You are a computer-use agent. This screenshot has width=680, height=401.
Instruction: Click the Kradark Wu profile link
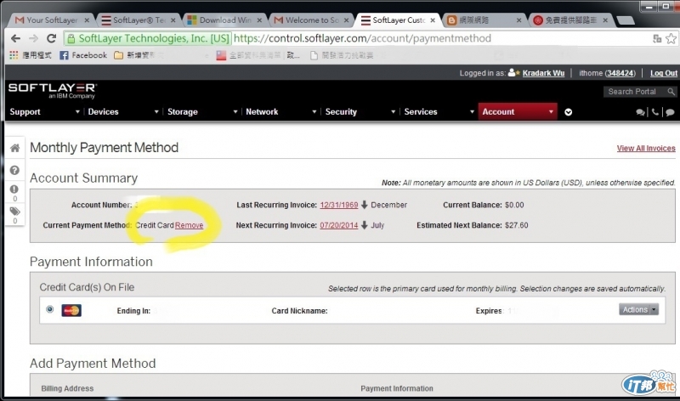click(543, 73)
